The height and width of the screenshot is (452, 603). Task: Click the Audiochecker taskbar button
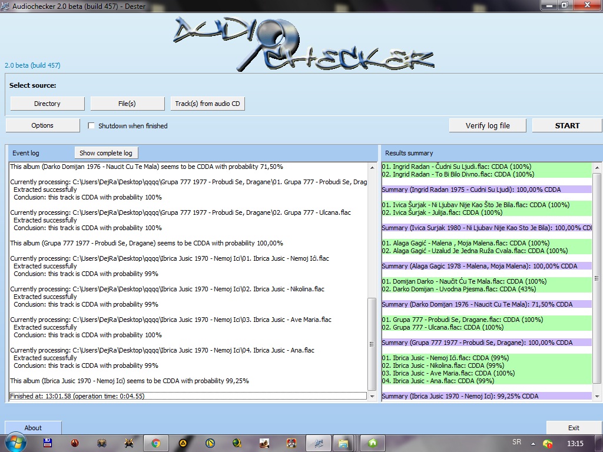pyautogui.click(x=319, y=443)
